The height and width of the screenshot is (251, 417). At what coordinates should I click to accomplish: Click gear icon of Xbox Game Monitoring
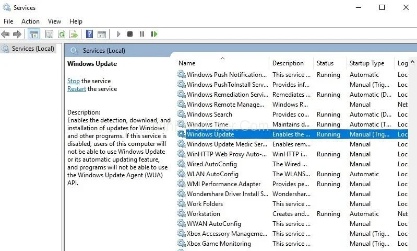[182, 244]
